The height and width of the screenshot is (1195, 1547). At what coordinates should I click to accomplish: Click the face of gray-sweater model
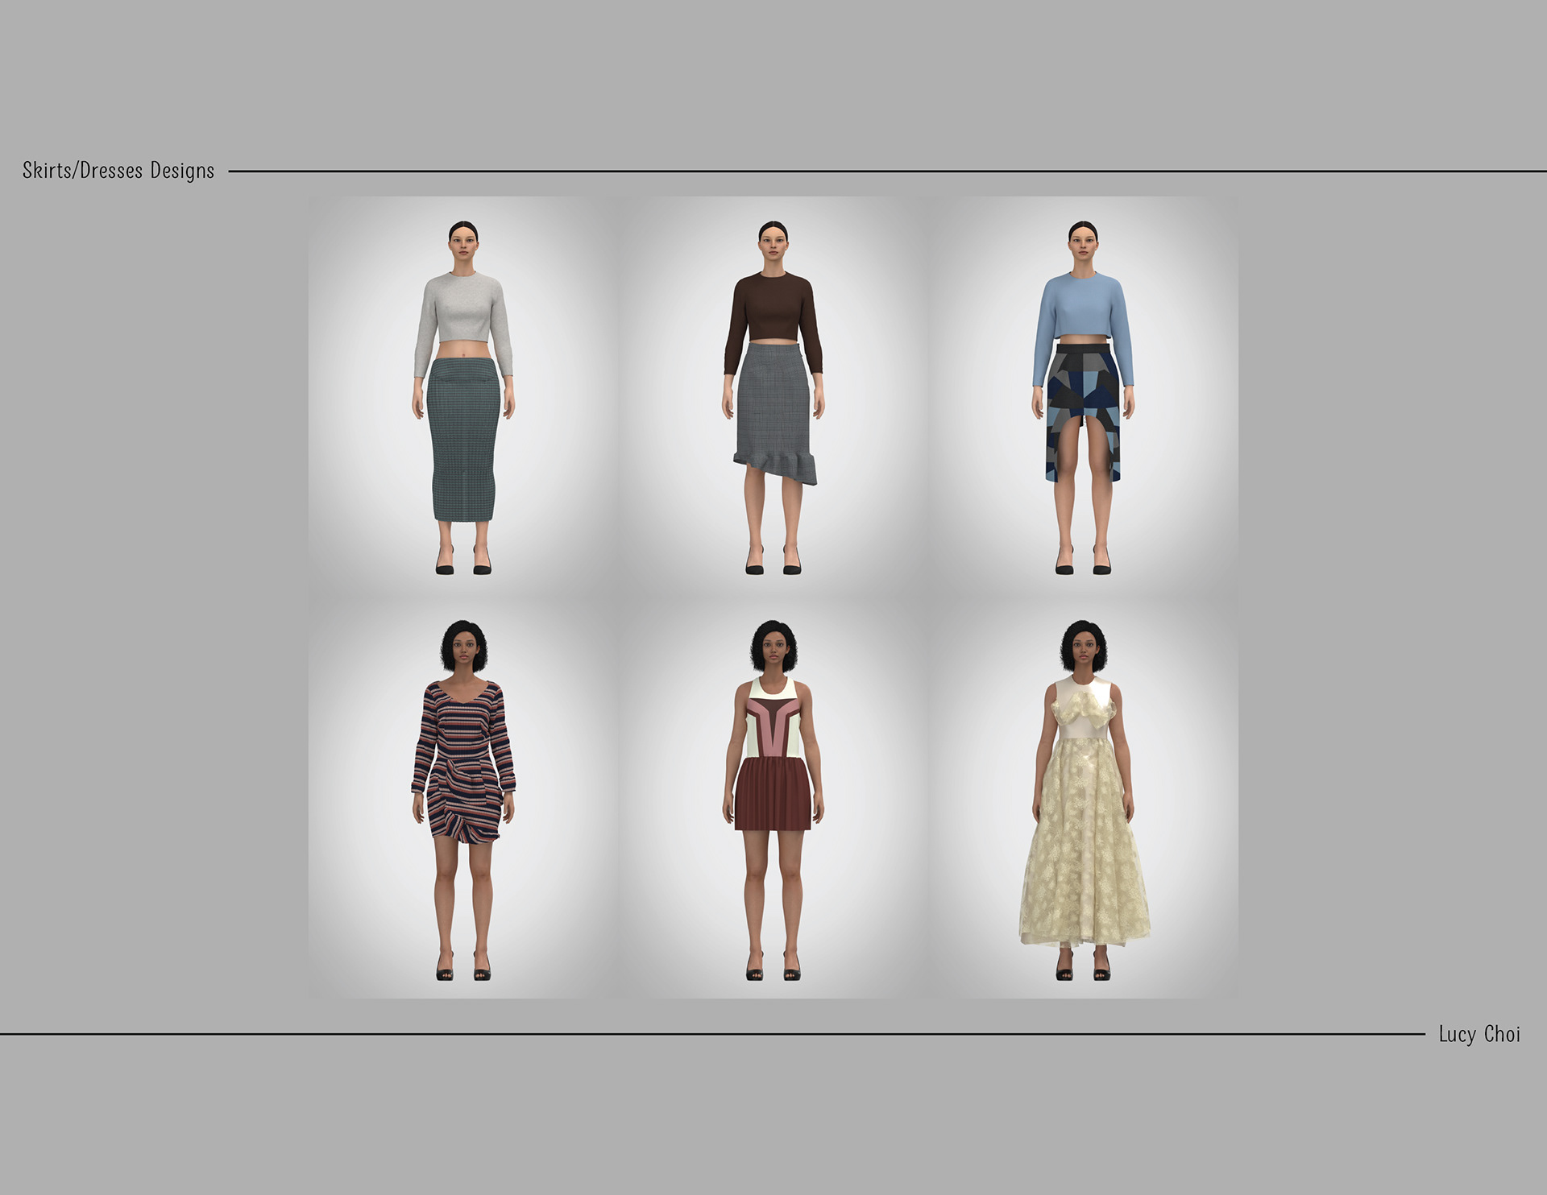pos(463,246)
